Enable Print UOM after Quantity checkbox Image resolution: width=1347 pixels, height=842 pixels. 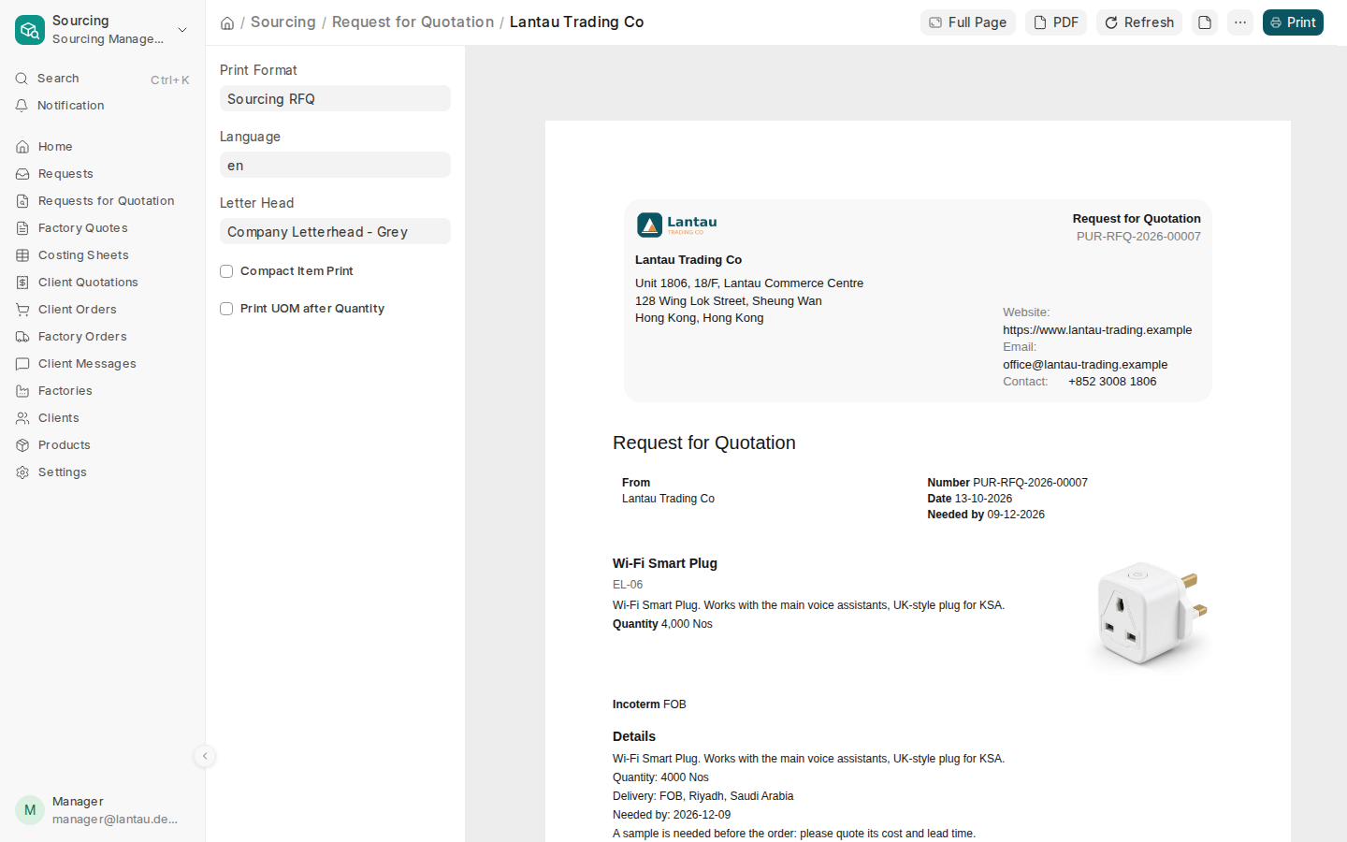click(226, 309)
